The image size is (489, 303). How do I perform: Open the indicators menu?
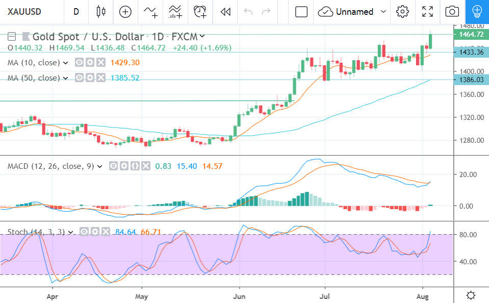(150, 12)
